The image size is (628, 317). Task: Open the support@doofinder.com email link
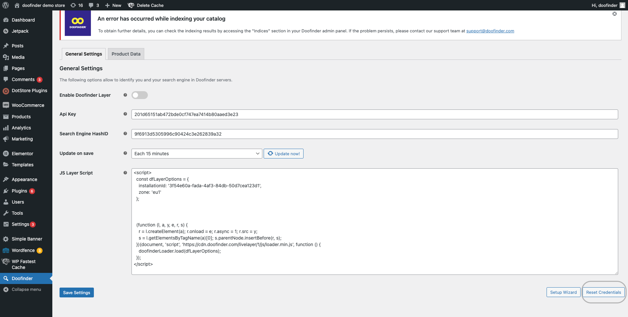[490, 31]
